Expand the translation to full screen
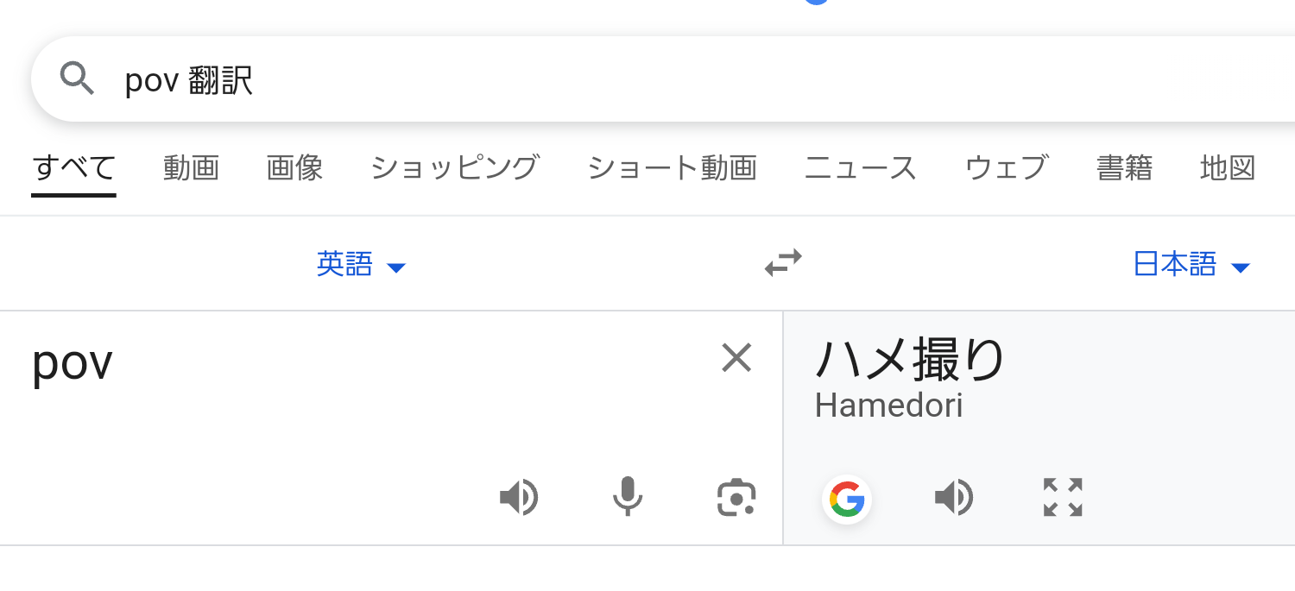The image size is (1295, 591). pos(1063,498)
